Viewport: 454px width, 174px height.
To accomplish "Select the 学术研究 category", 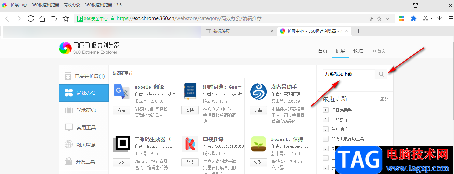I will pyautogui.click(x=84, y=110).
